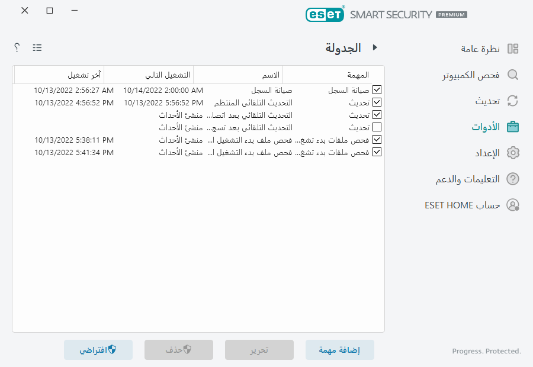This screenshot has width=533, height=367.
Task: Enable the unchecked تحديث task
Action: [377, 127]
